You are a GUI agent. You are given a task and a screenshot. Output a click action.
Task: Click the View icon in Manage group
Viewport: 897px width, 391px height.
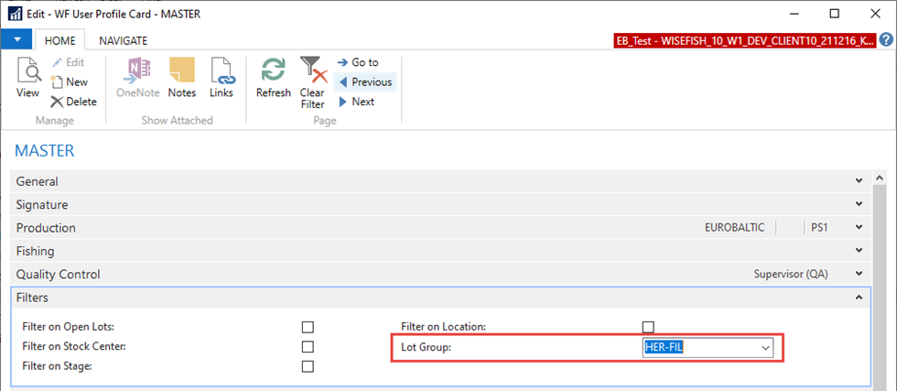[27, 71]
